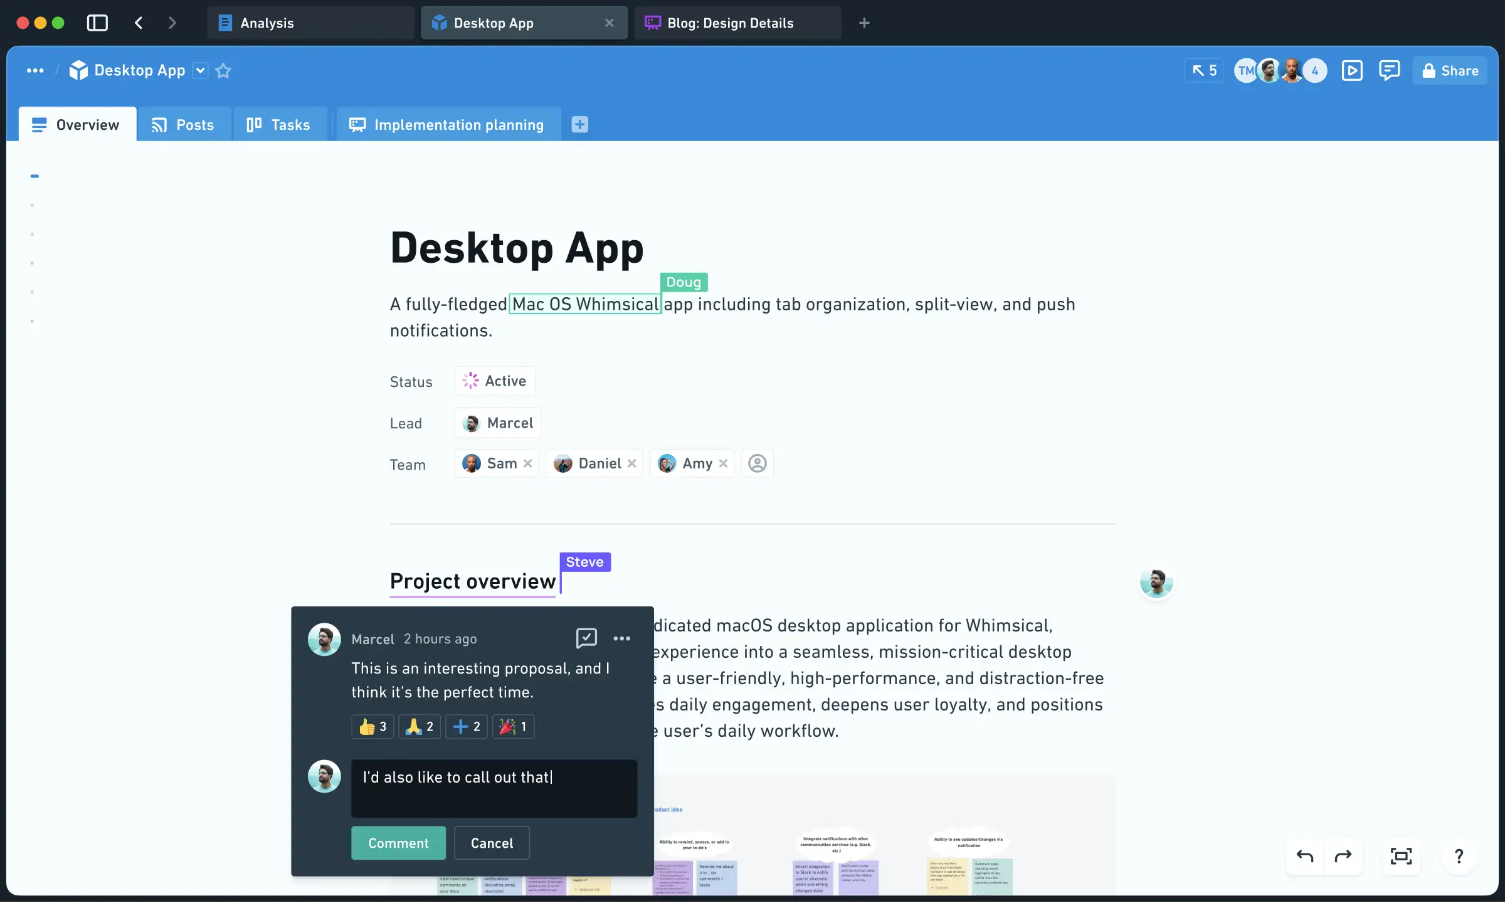Open a new tab with plus
Image resolution: width=1505 pixels, height=903 pixels.
[864, 23]
